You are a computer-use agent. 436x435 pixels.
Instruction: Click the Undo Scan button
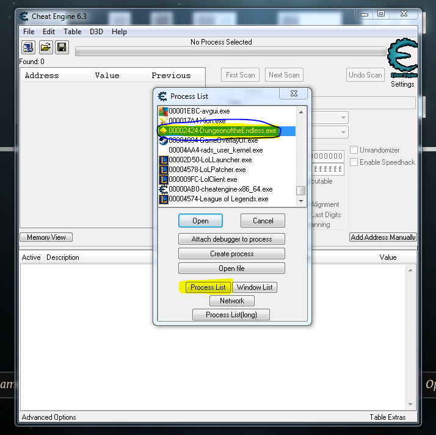(365, 75)
